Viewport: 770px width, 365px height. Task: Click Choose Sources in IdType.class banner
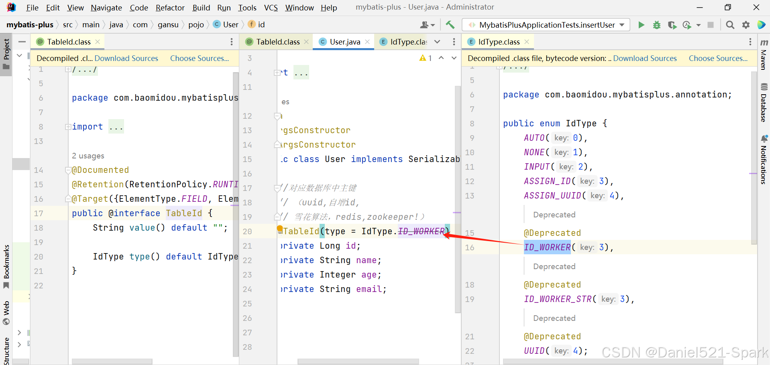pos(718,58)
